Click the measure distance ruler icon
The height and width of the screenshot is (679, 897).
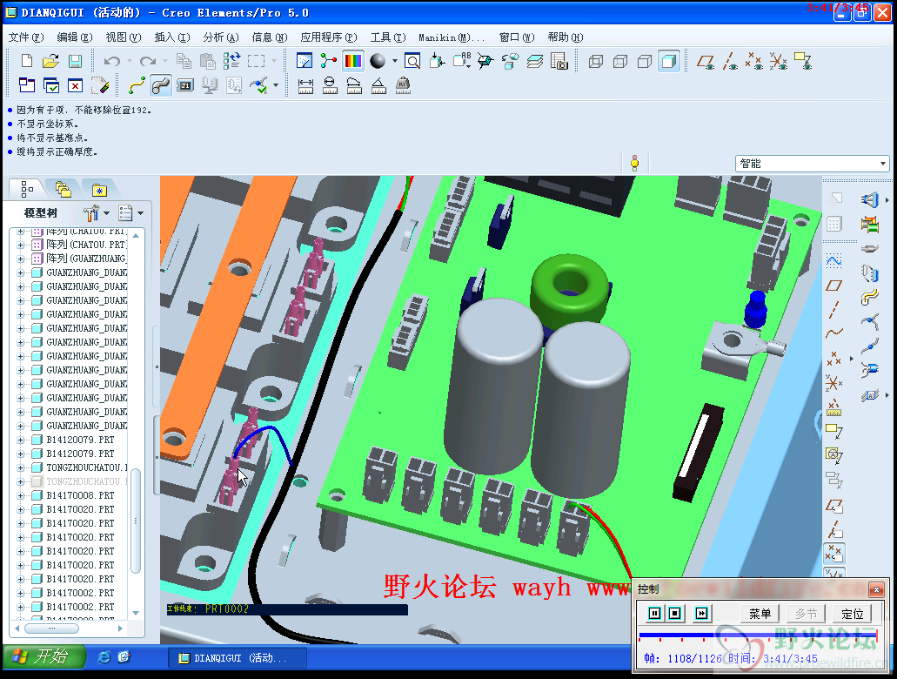point(305,85)
